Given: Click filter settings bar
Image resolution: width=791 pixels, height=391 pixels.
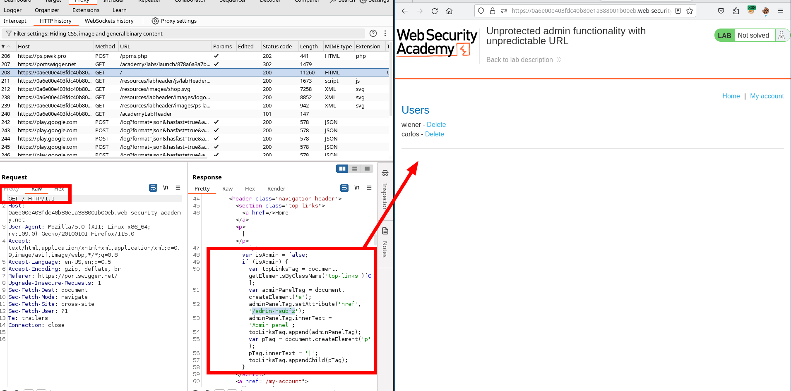Looking at the screenshot, I should tap(183, 33).
